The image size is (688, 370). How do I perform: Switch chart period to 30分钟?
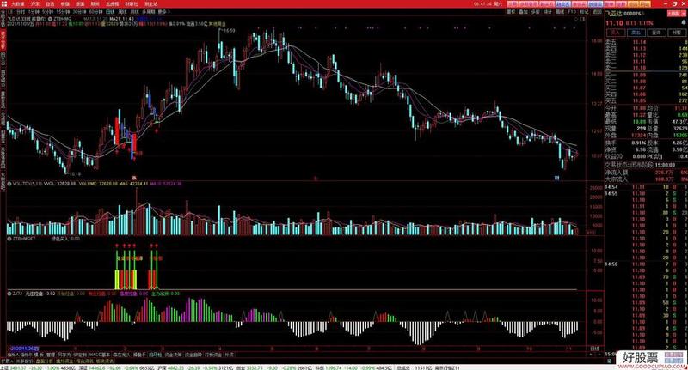[x=79, y=12]
